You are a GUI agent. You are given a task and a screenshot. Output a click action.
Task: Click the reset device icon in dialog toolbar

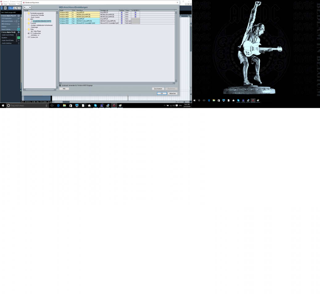(x=30, y=7)
